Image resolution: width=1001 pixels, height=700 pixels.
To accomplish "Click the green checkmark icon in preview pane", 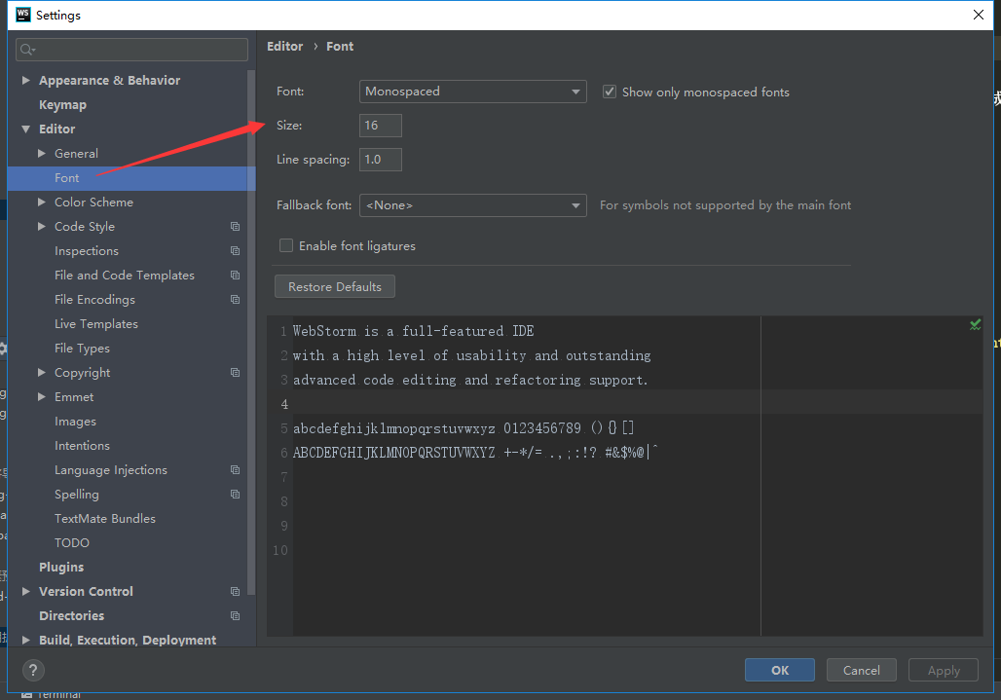I will (x=975, y=325).
